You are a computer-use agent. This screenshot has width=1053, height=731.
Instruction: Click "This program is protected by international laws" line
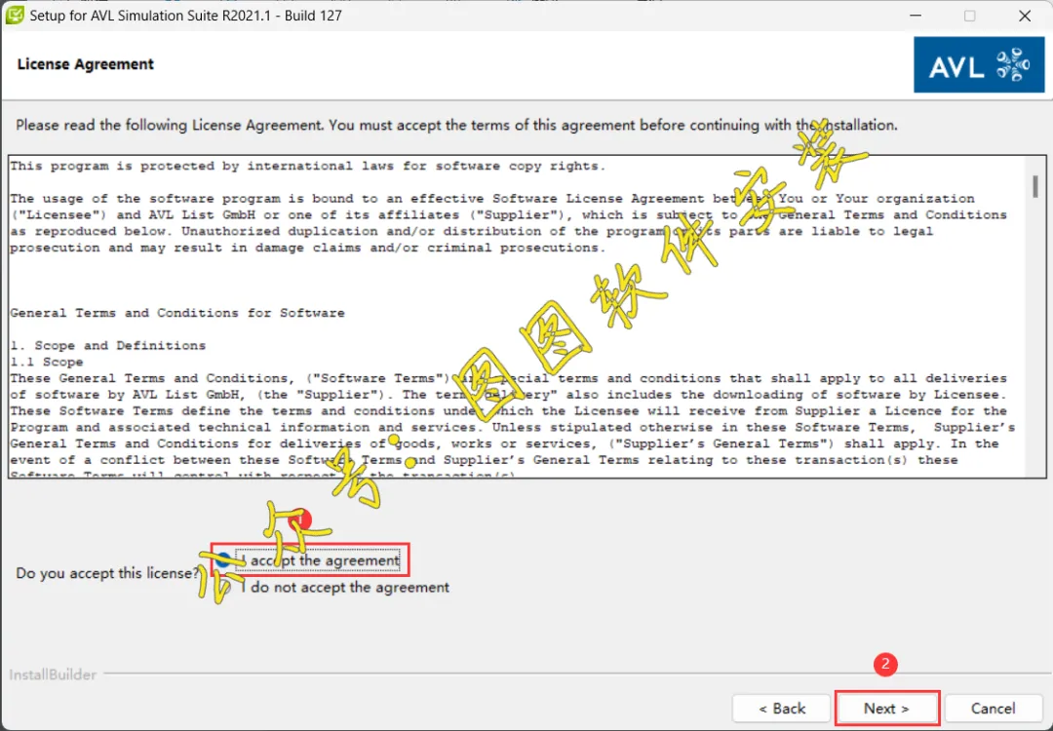point(307,166)
